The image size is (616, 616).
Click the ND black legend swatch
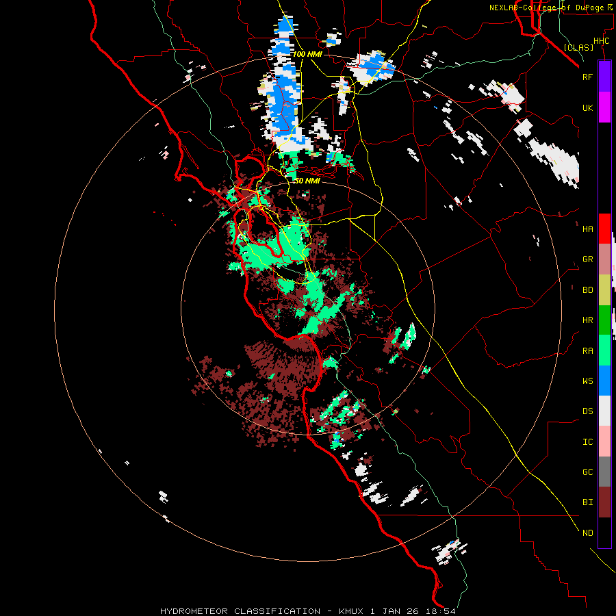604,532
